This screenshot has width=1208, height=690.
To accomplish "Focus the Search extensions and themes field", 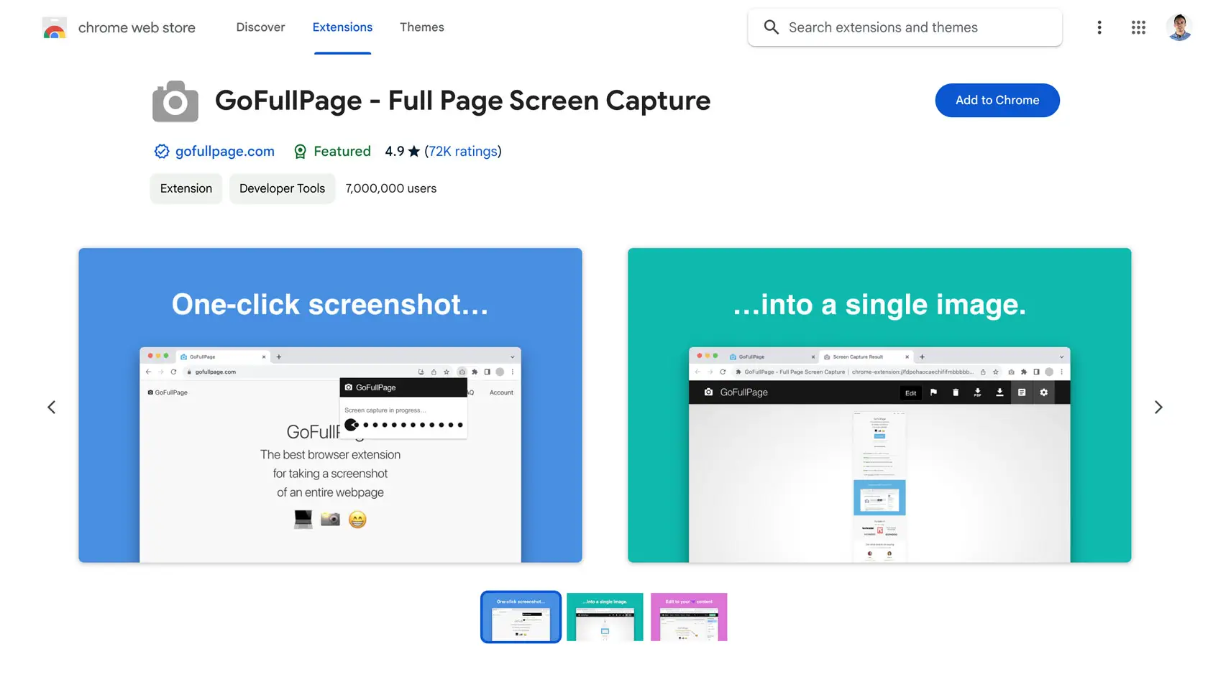I will click(x=905, y=27).
